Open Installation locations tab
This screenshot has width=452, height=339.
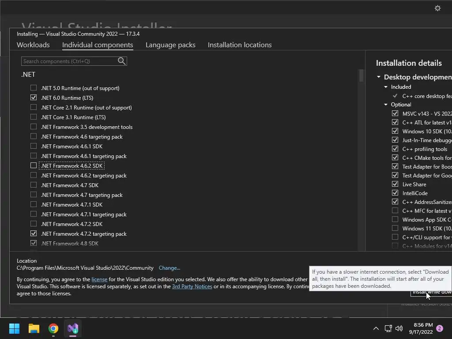(x=240, y=45)
